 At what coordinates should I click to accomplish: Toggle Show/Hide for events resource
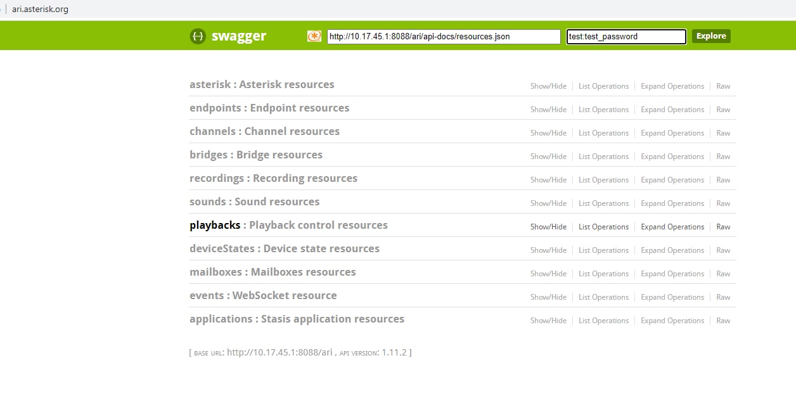(548, 297)
